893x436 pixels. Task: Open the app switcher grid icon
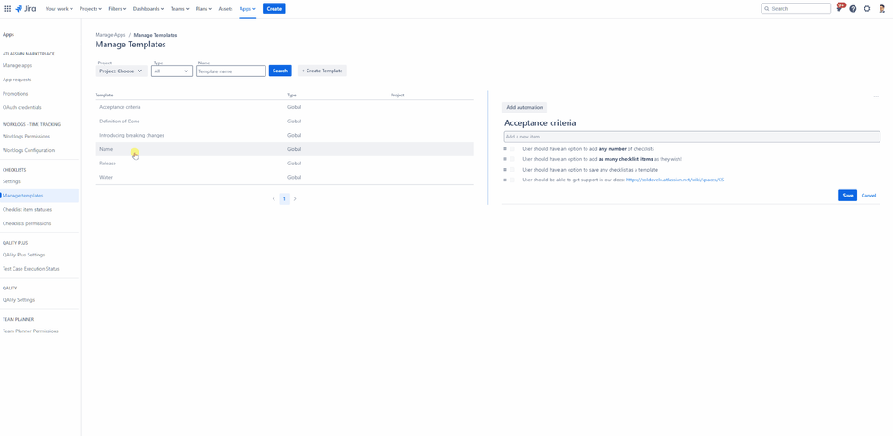[x=7, y=9]
